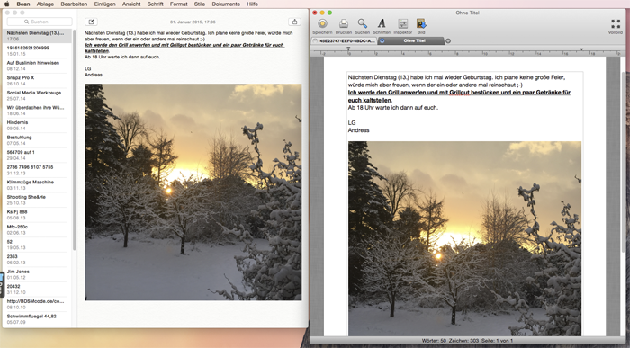Open the Einfügen menu
630x348 pixels.
[105, 4]
